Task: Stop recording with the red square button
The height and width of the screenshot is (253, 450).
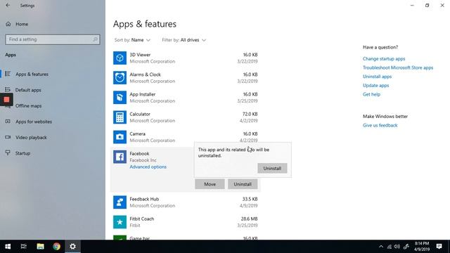Action: tap(6, 100)
